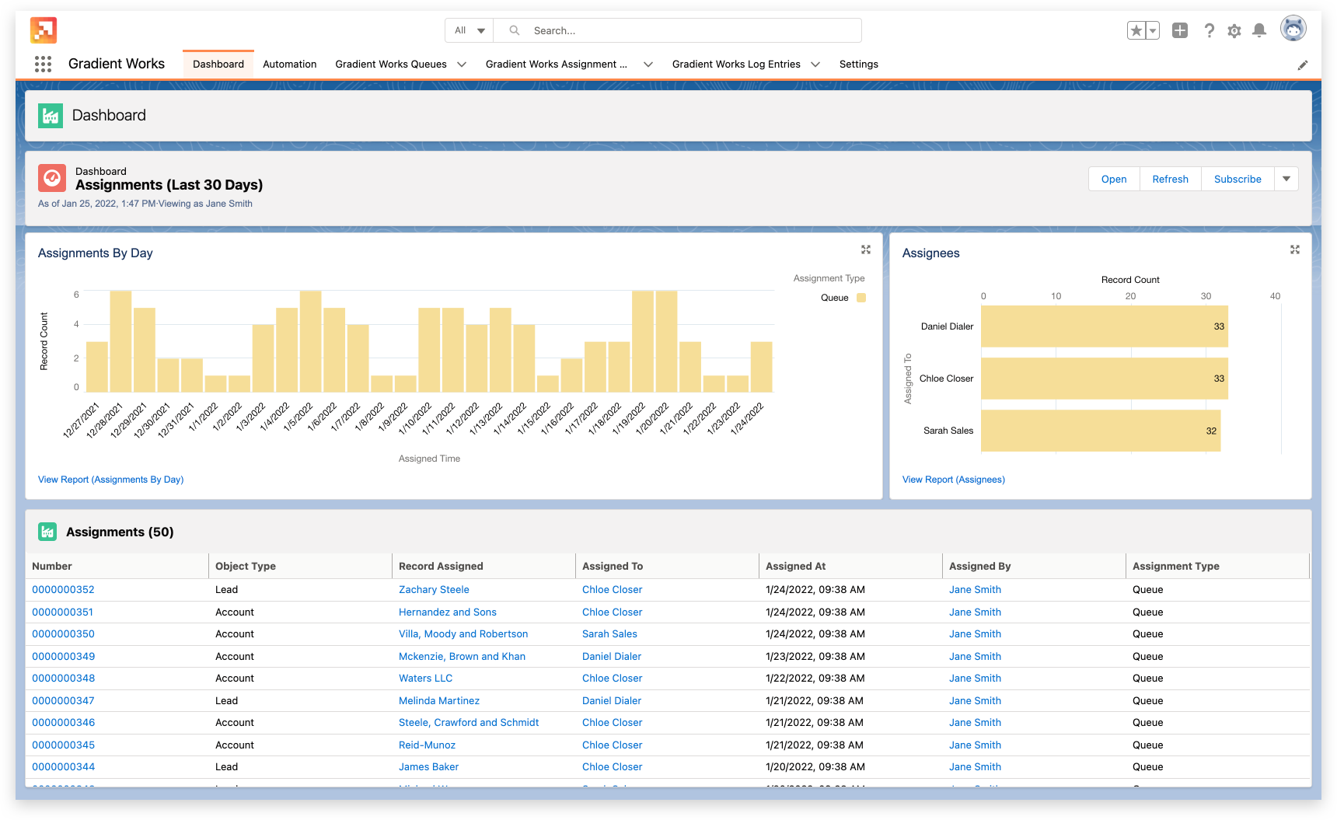The width and height of the screenshot is (1337, 820).
Task: Open the Notifications bell icon
Action: [x=1259, y=30]
